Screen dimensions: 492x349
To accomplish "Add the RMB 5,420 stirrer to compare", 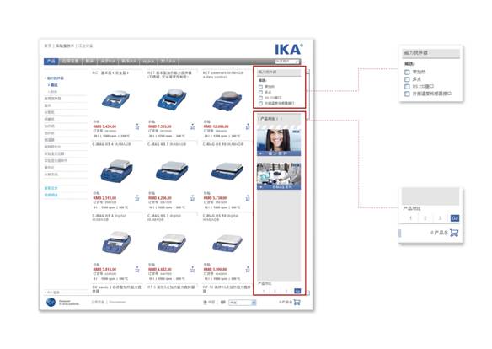I will click(137, 126).
